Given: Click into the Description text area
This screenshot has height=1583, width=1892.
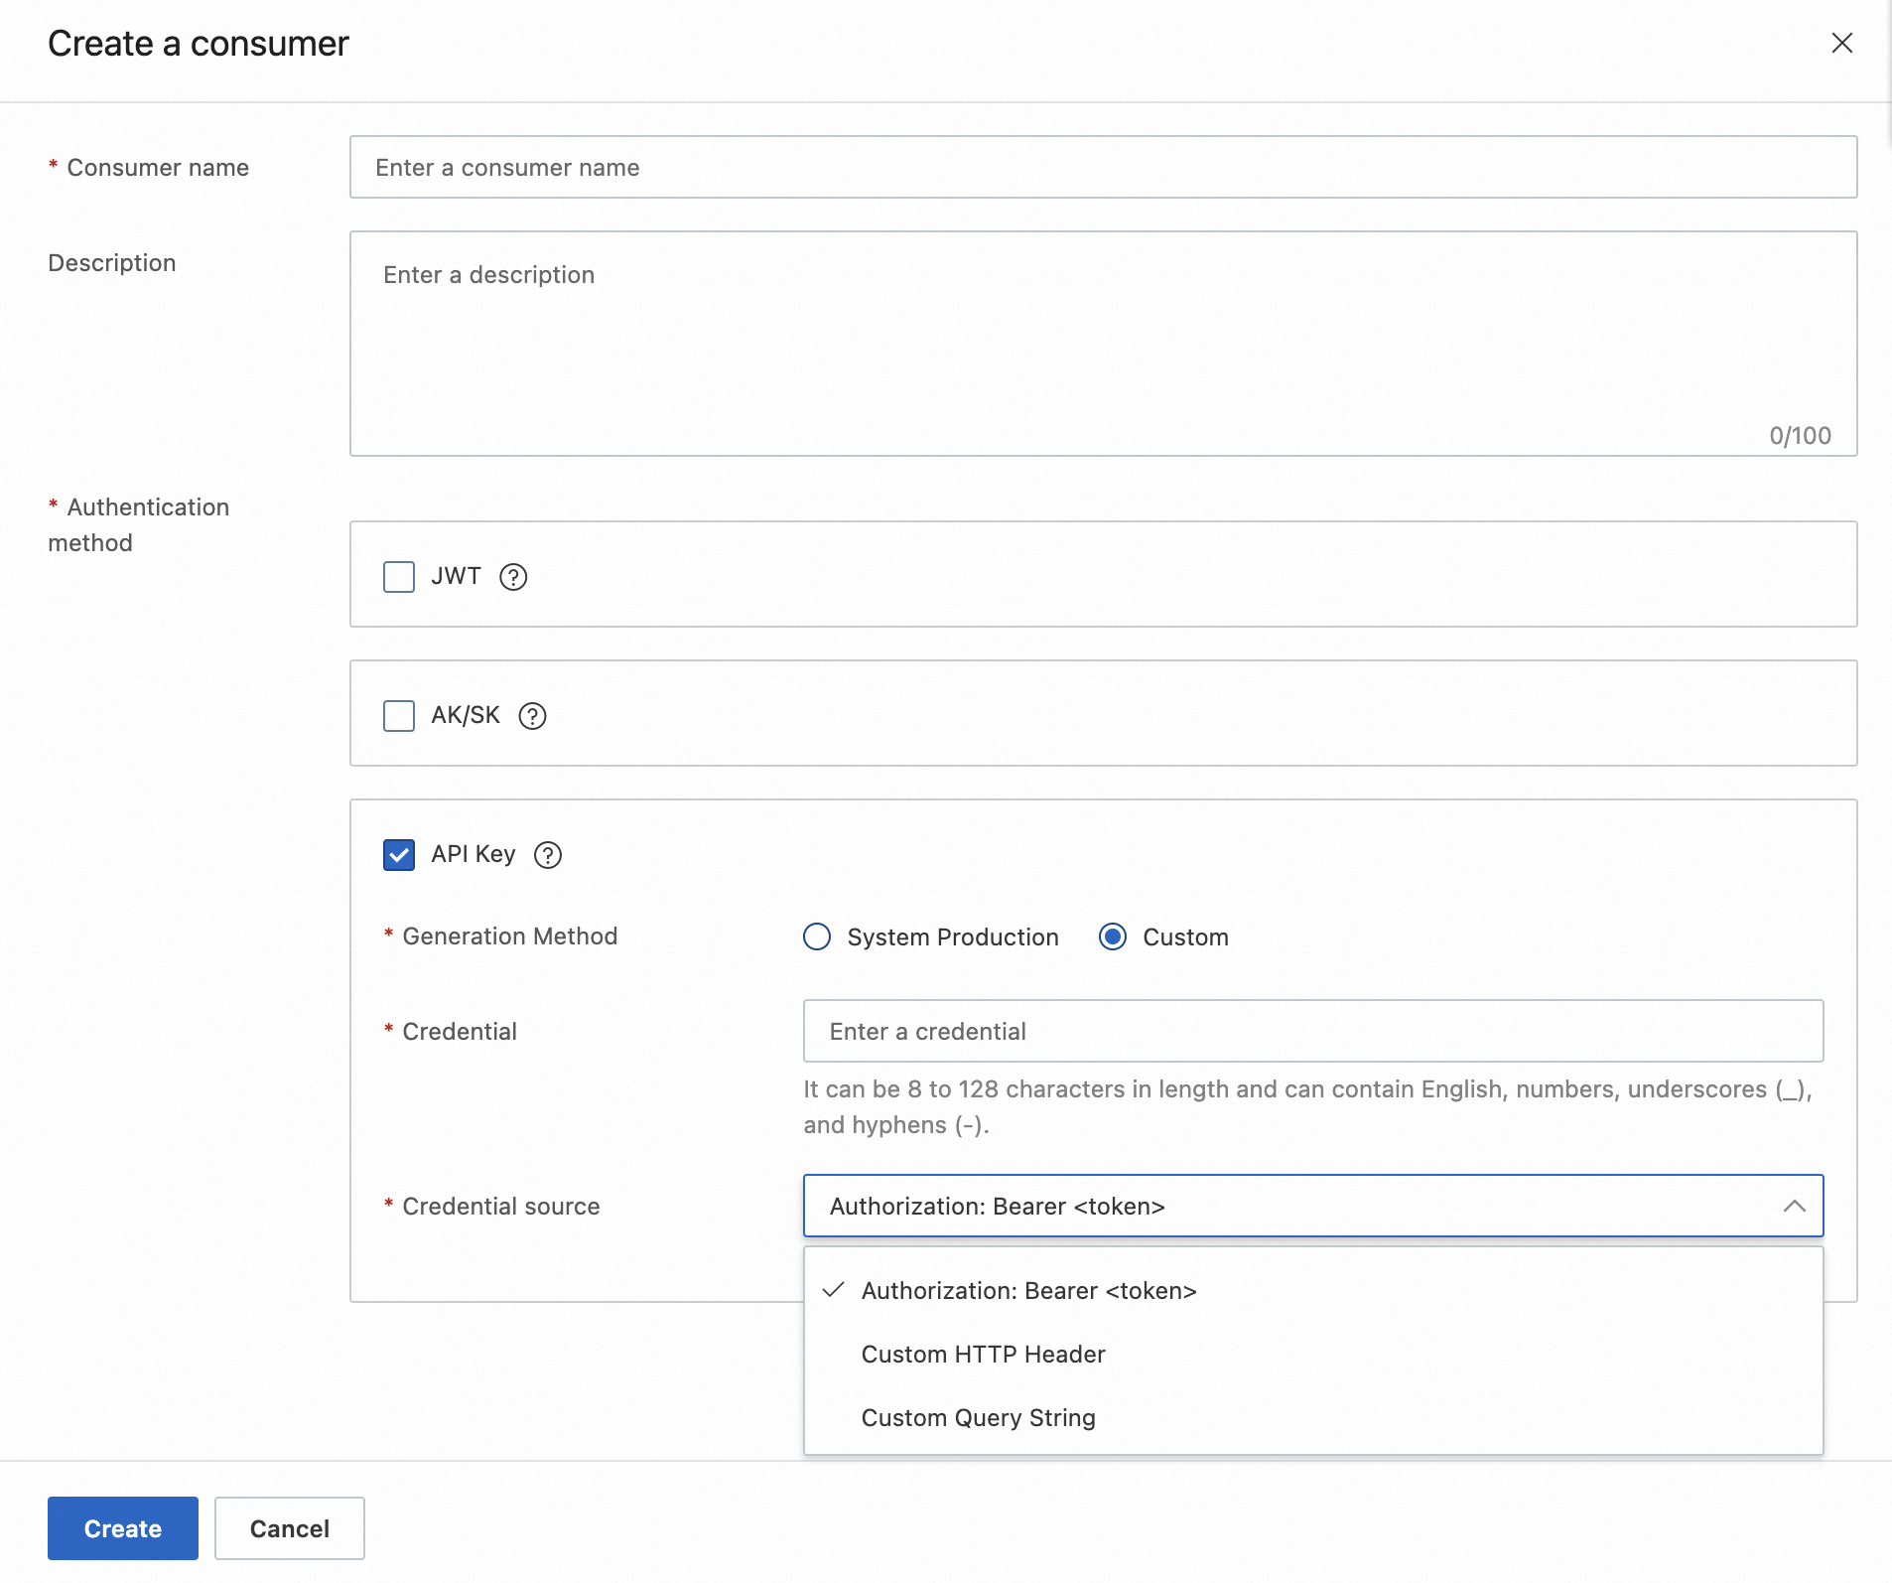Looking at the screenshot, I should point(1103,344).
